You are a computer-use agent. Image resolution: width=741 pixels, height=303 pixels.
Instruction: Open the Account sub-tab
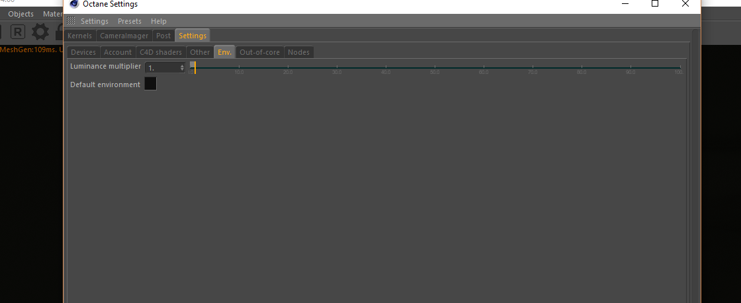(118, 52)
